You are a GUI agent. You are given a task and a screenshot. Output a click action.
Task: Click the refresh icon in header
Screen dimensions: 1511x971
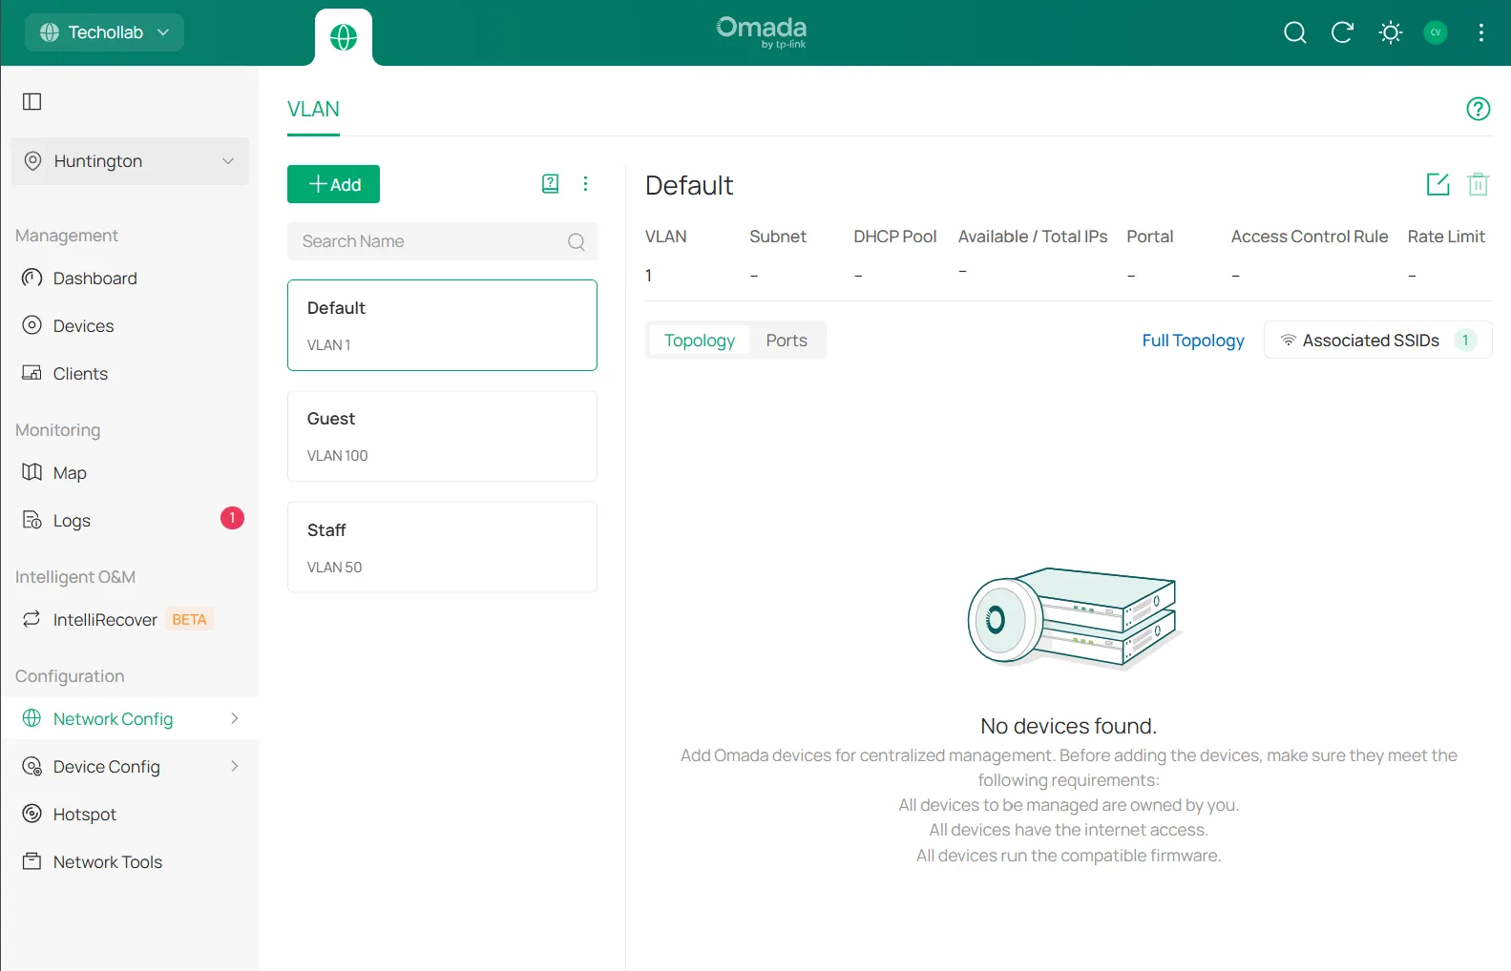[1342, 32]
